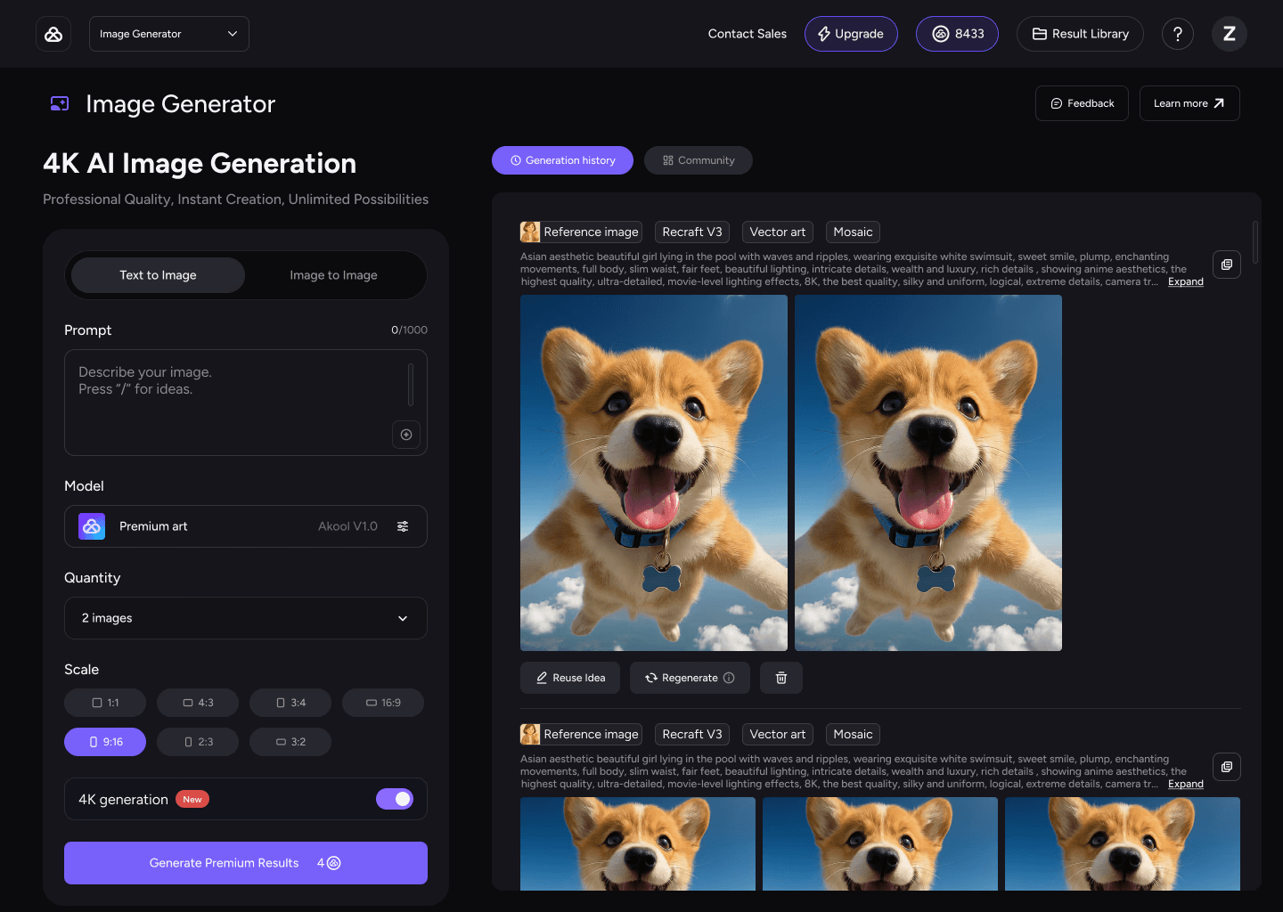Delete the first generation with trash icon
Image resolution: width=1283 pixels, height=912 pixels.
pos(781,678)
